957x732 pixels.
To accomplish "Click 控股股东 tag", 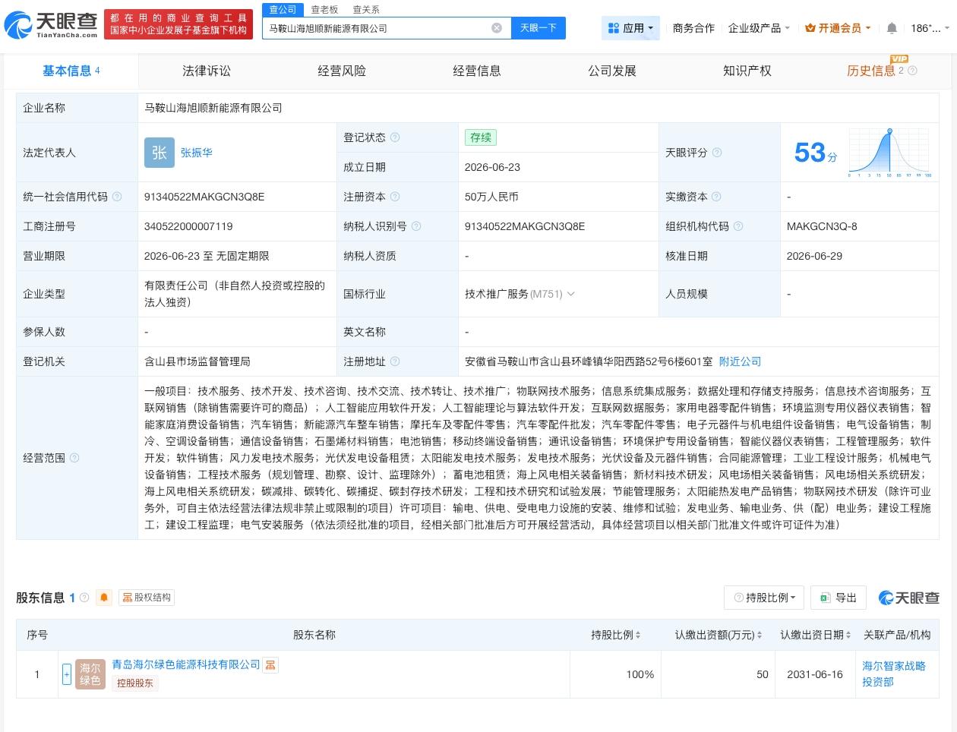I will tap(134, 683).
